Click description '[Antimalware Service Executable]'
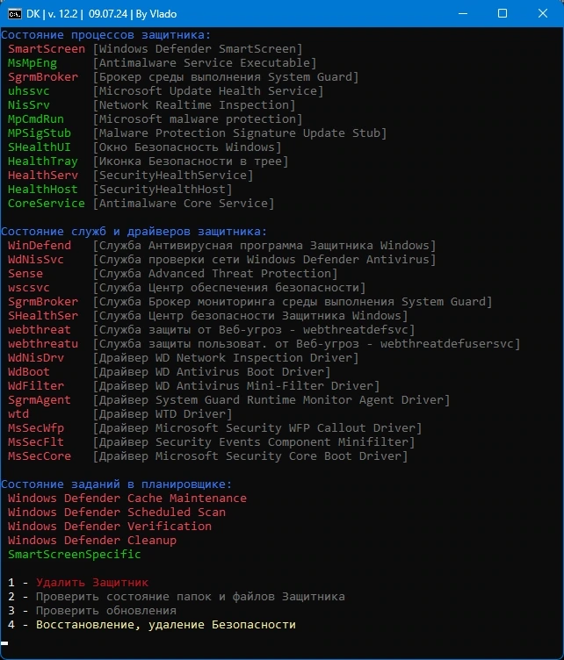The width and height of the screenshot is (564, 660). (205, 63)
